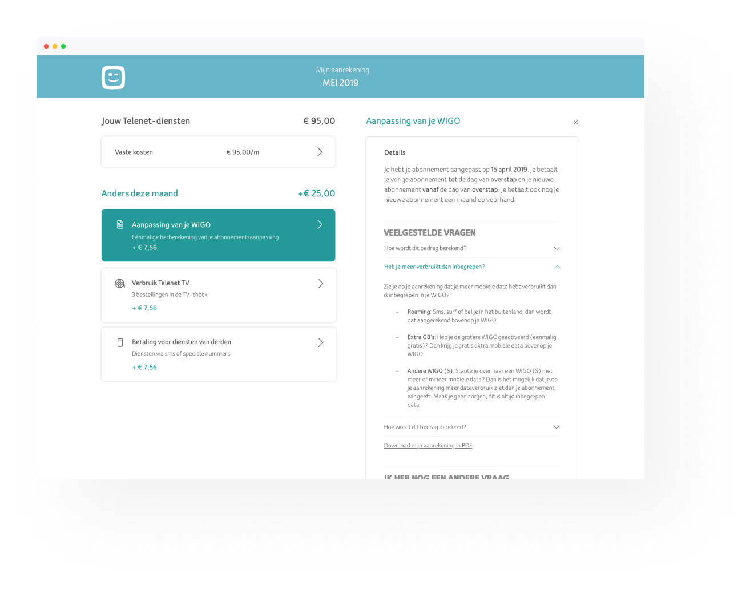
Task: Select the Vaste kosten card
Action: click(x=219, y=152)
